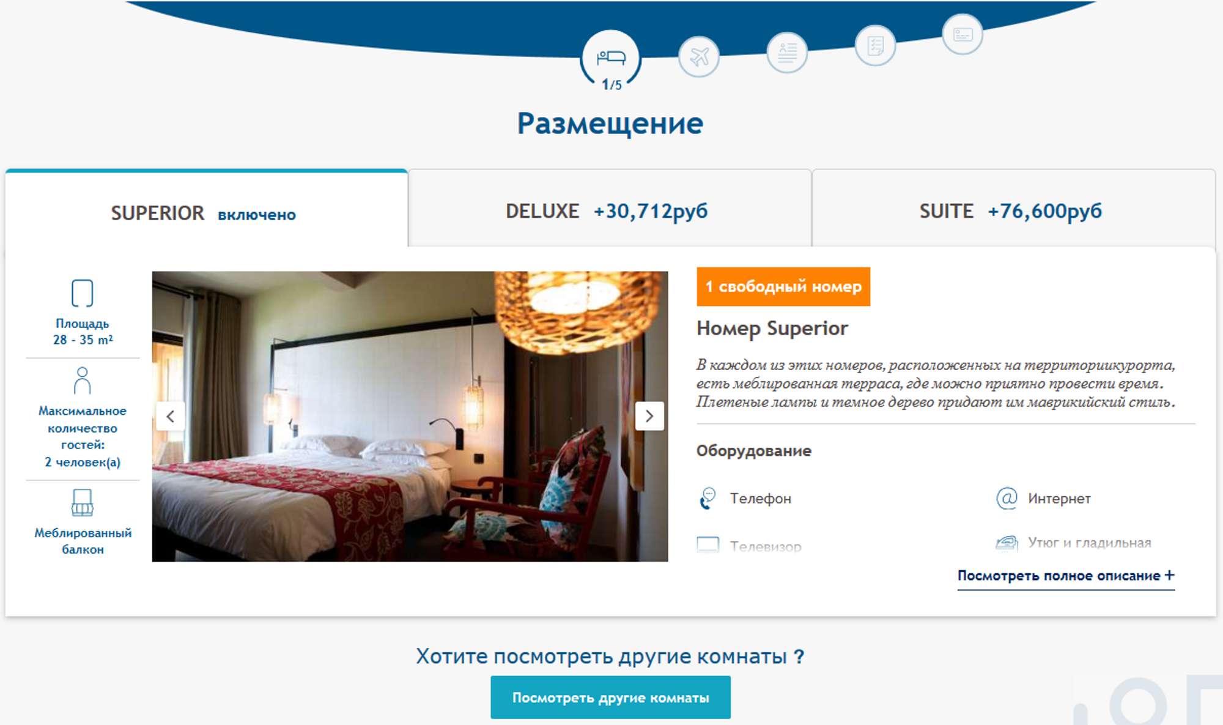Switch to the DELUXE +30,712руб tab
This screenshot has height=725, width=1223.
pos(610,209)
